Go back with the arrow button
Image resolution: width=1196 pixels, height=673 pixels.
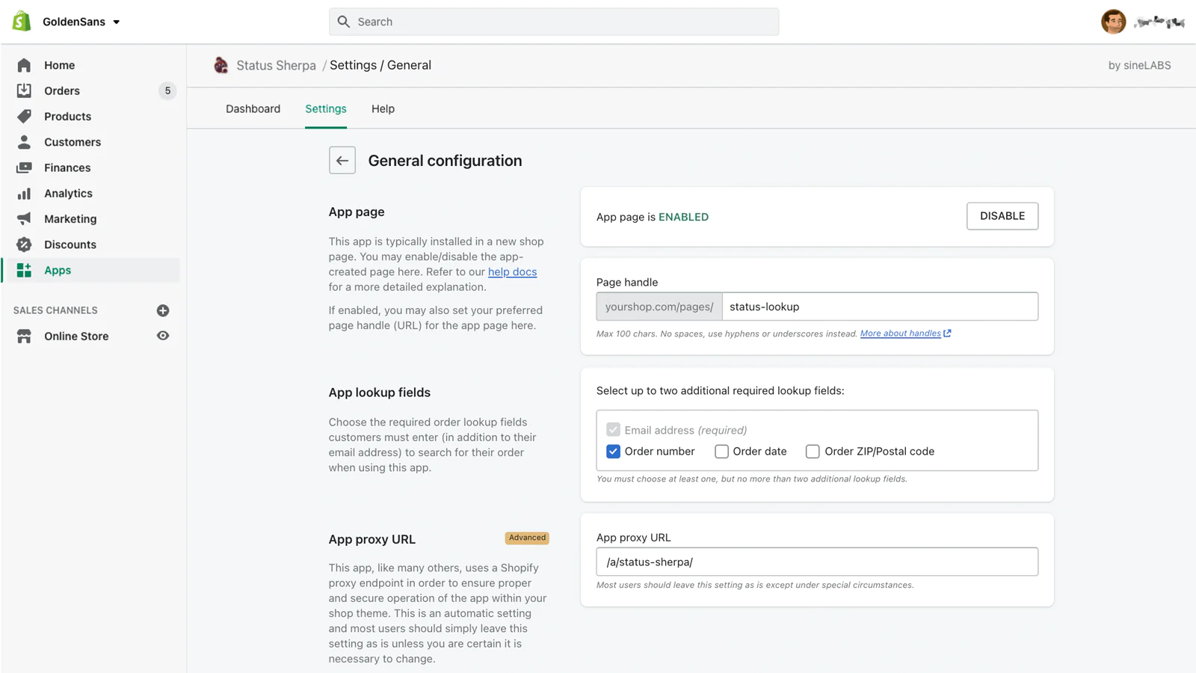tap(342, 160)
